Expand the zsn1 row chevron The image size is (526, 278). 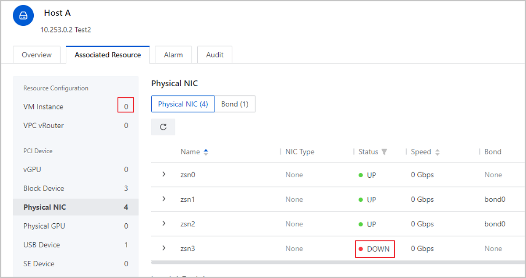click(164, 199)
